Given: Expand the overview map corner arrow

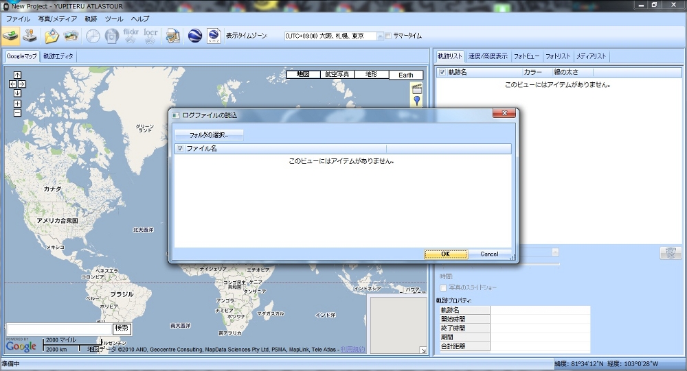Looking at the screenshot, I should tap(423, 350).
